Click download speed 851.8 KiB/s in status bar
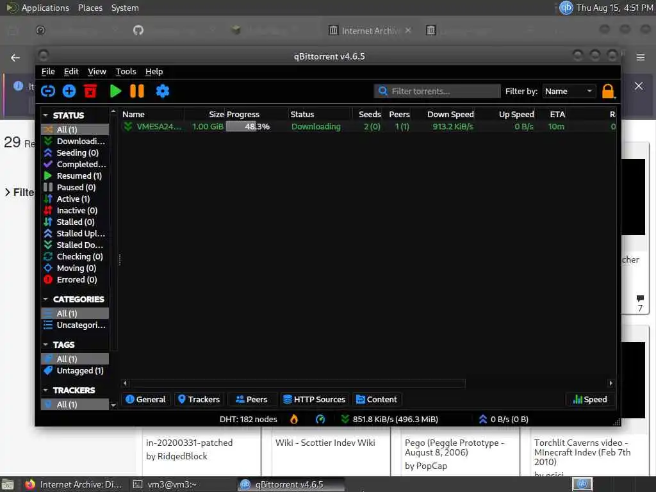The height and width of the screenshot is (492, 656). pos(389,419)
